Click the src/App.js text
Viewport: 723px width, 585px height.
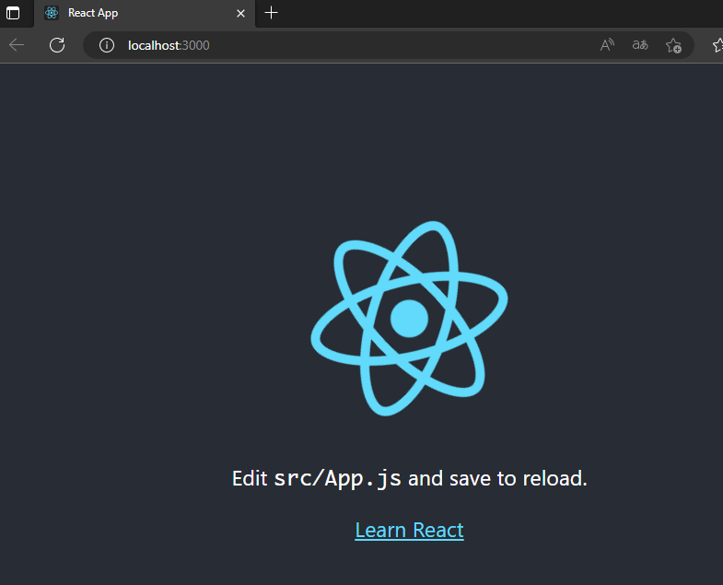pyautogui.click(x=337, y=478)
